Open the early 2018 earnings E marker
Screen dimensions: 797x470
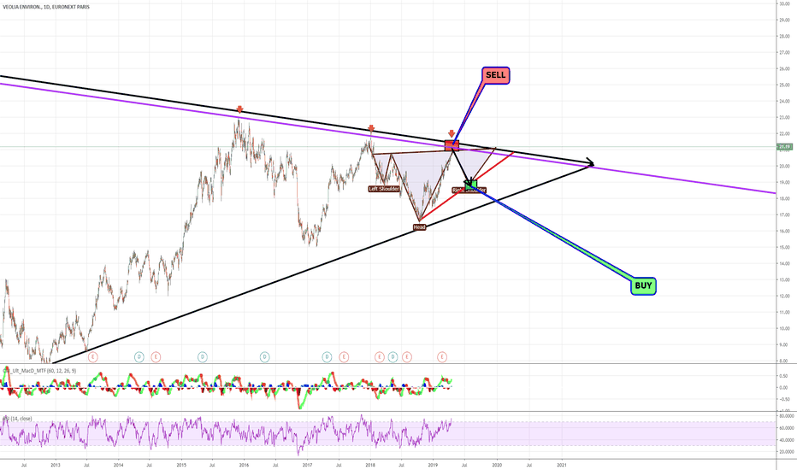pyautogui.click(x=379, y=357)
